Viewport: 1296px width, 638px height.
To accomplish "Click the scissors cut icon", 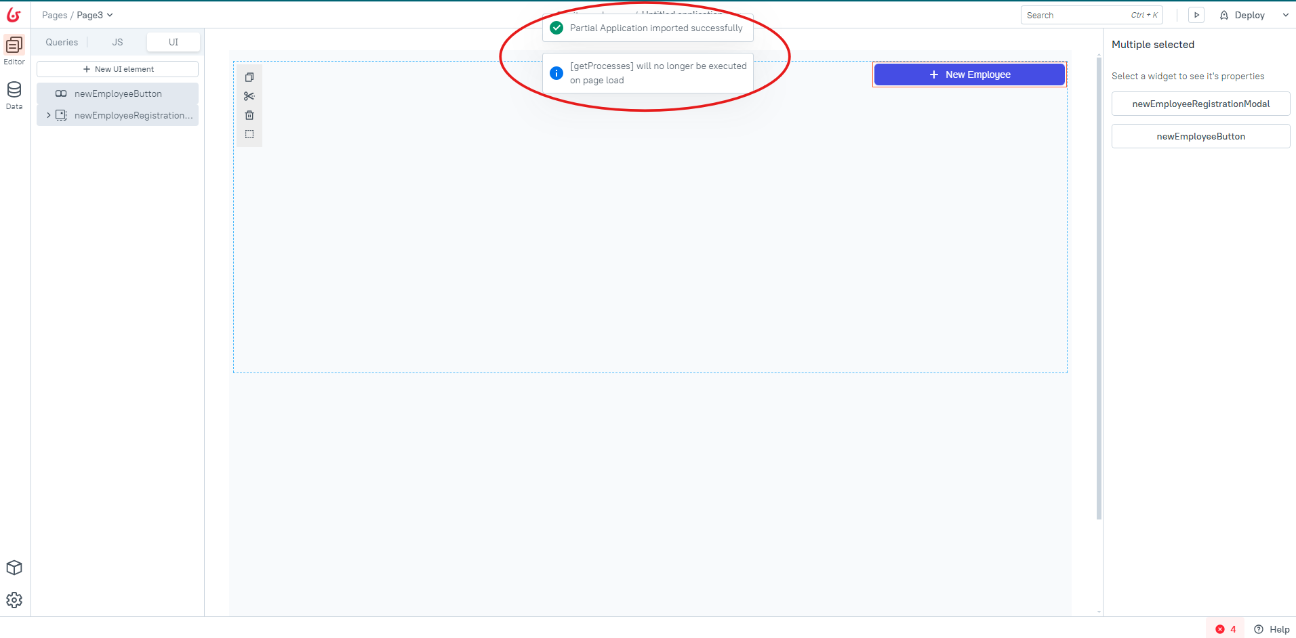I will click(249, 96).
